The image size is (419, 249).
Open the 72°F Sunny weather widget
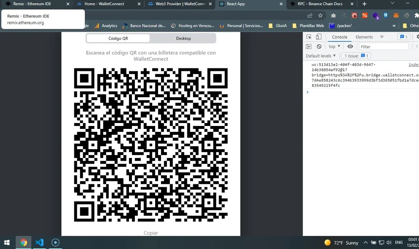341,242
